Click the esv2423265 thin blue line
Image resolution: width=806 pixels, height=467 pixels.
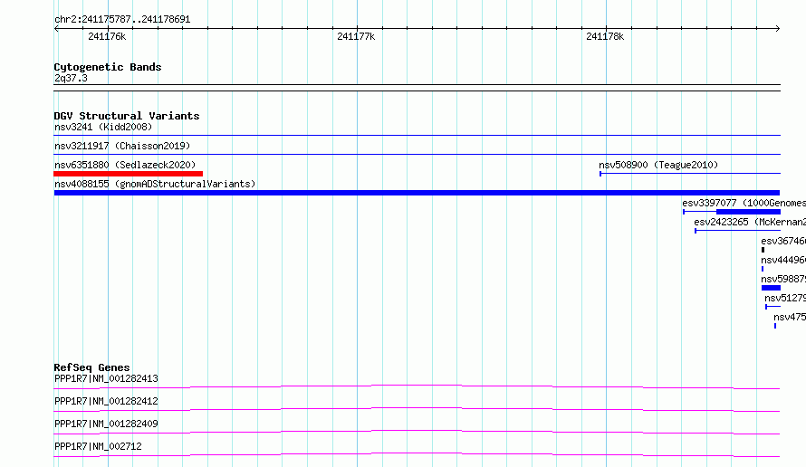pyautogui.click(x=738, y=231)
